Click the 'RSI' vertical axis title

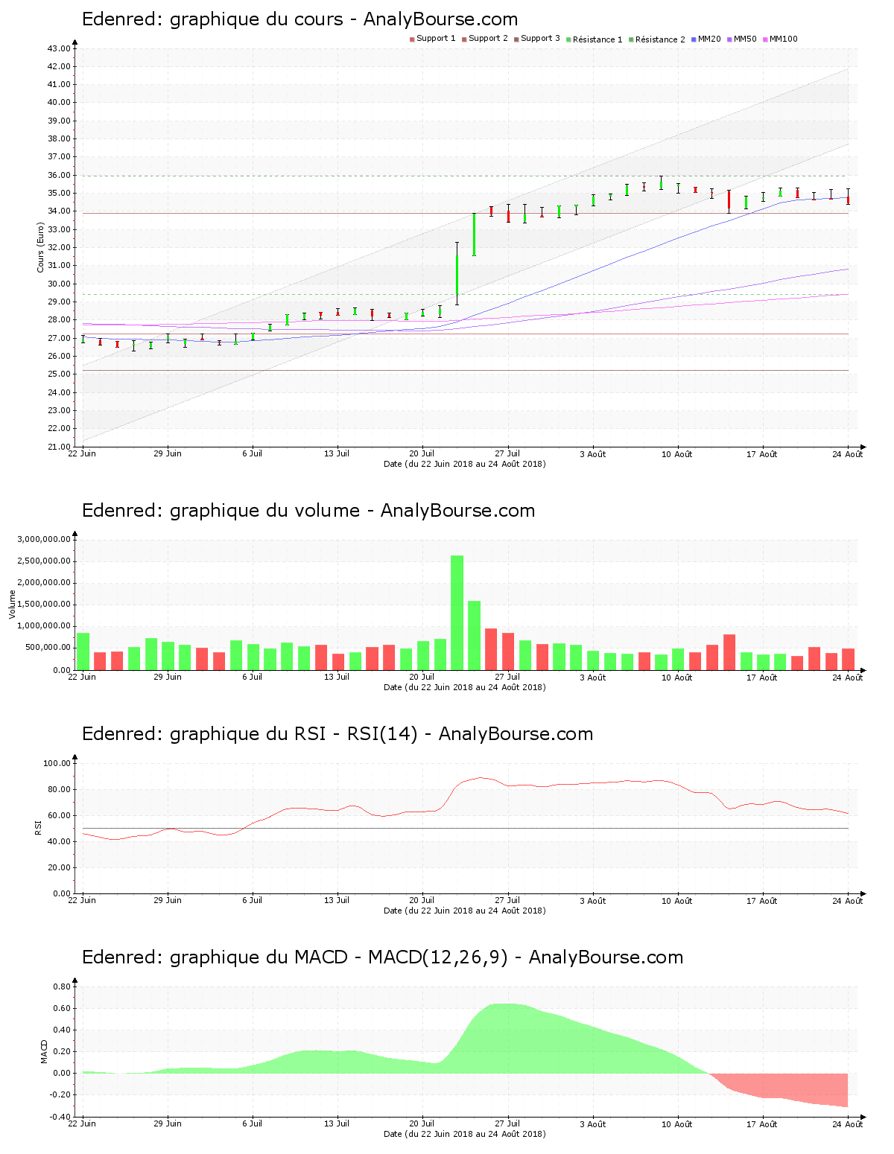38,827
